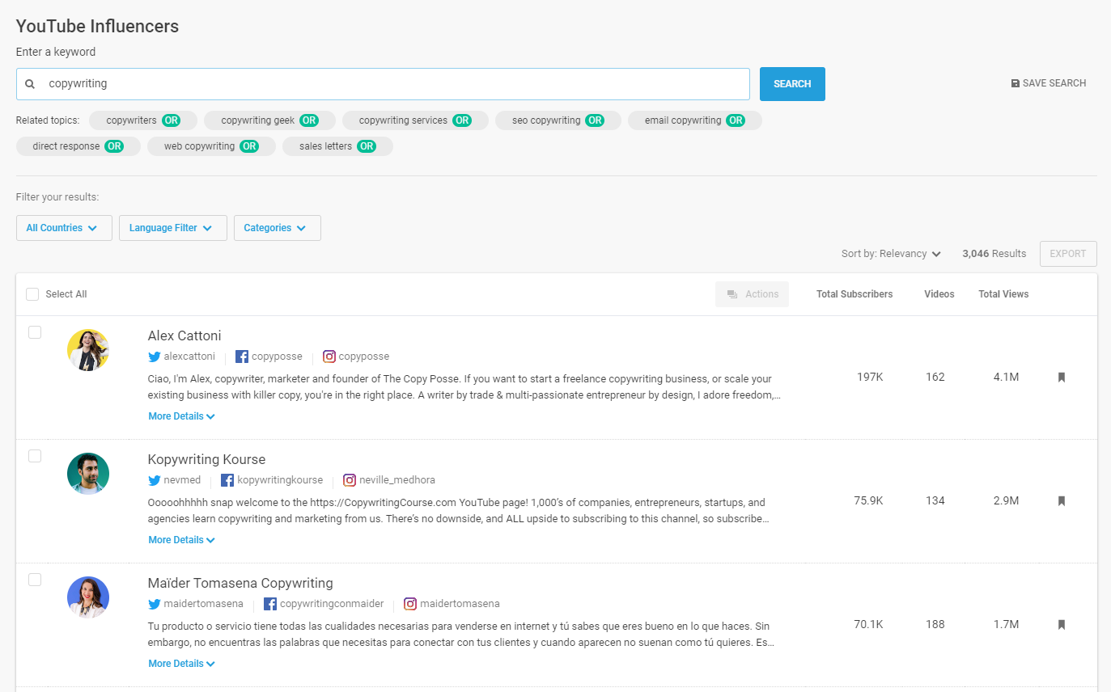1111x692 pixels.
Task: Click Maïder Tomasena's profile picture
Action: click(x=88, y=597)
